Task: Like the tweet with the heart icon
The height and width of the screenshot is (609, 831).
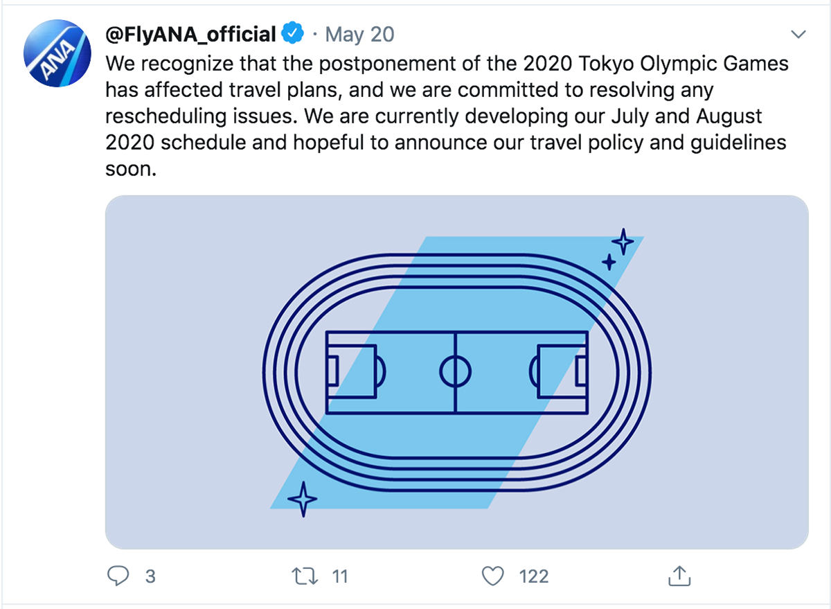Action: (x=492, y=576)
